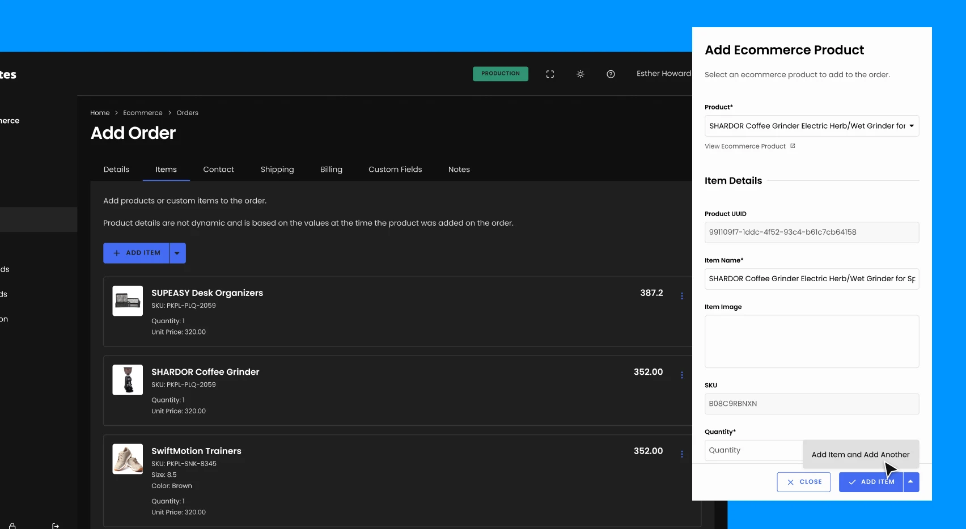The height and width of the screenshot is (529, 966).
Task: Confirm with Add Item button in dialog
Action: click(x=871, y=482)
